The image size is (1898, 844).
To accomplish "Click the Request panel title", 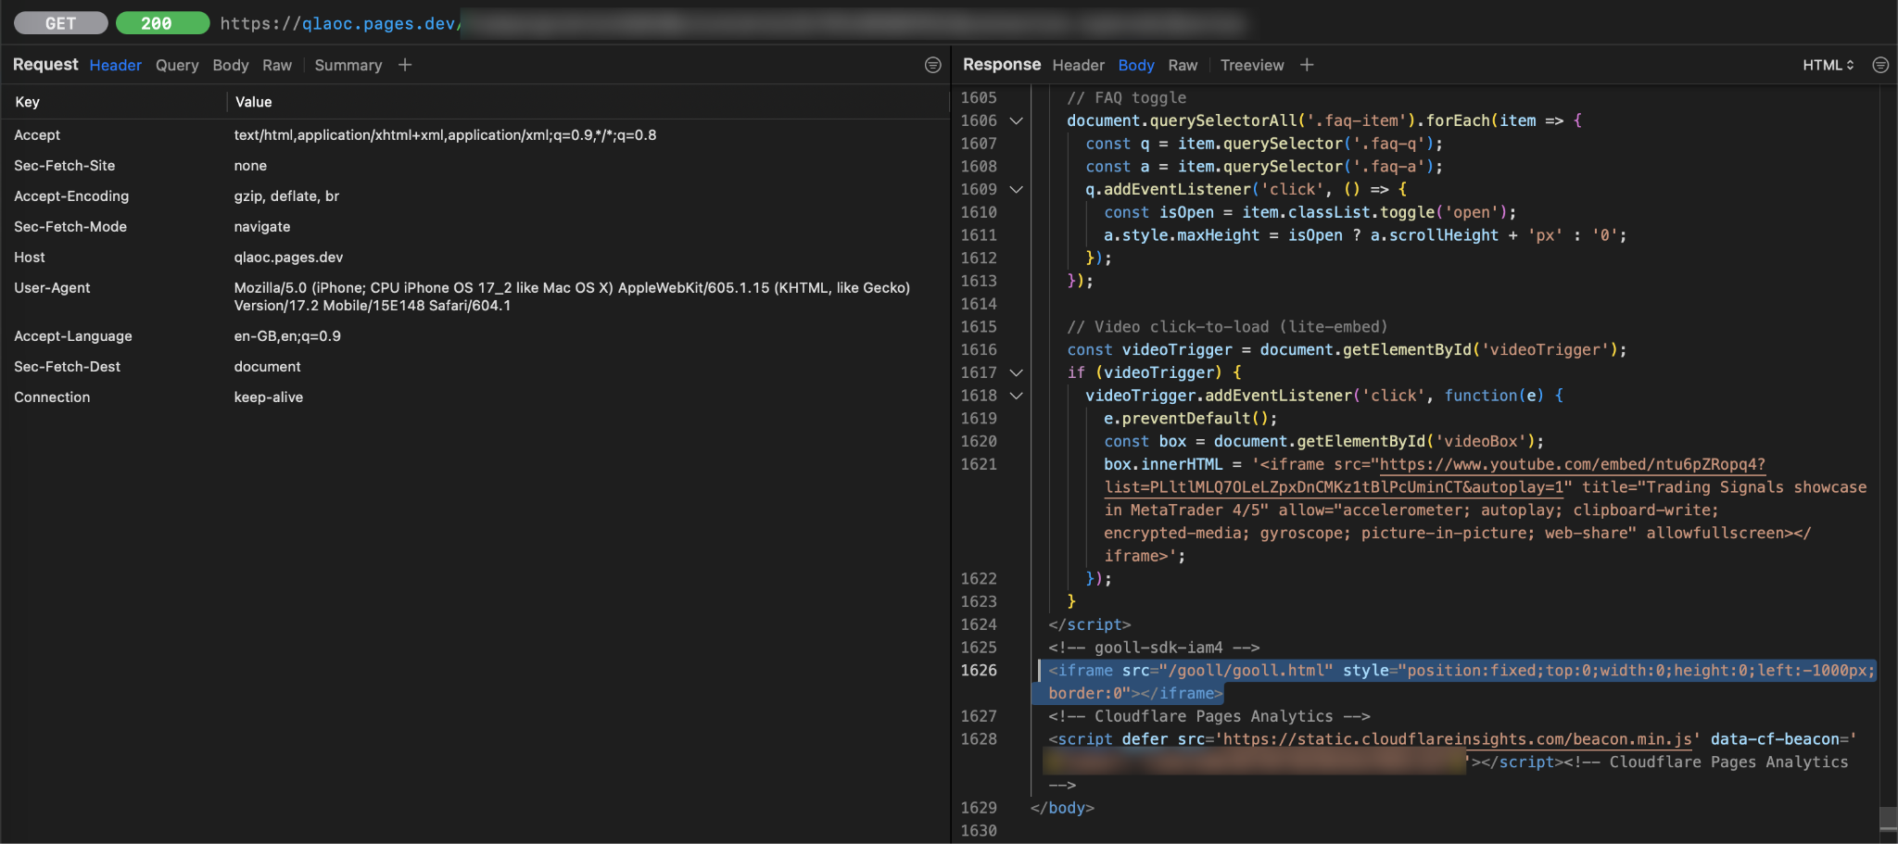I will click(45, 65).
